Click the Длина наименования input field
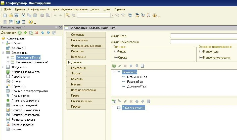The height and width of the screenshot is (140, 237). click(x=203, y=42)
